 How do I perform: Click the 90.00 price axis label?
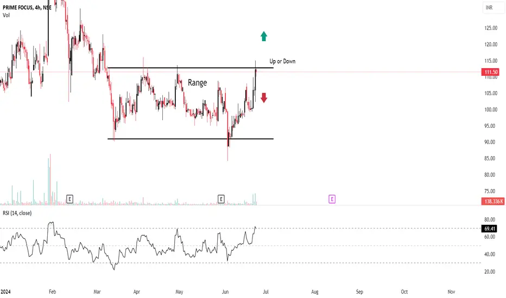pyautogui.click(x=490, y=142)
